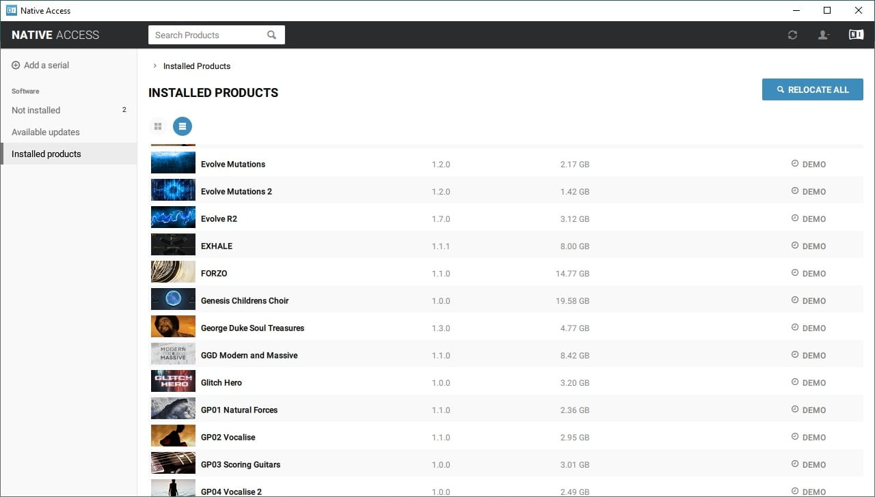875x497 pixels.
Task: Click the Installed Products breadcrumb text
Action: click(x=197, y=66)
